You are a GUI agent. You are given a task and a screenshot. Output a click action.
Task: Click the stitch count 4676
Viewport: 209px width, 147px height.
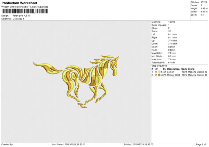click(163, 75)
